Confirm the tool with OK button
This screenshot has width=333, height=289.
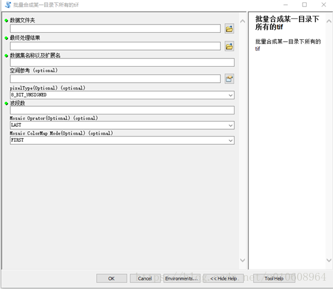coord(112,278)
